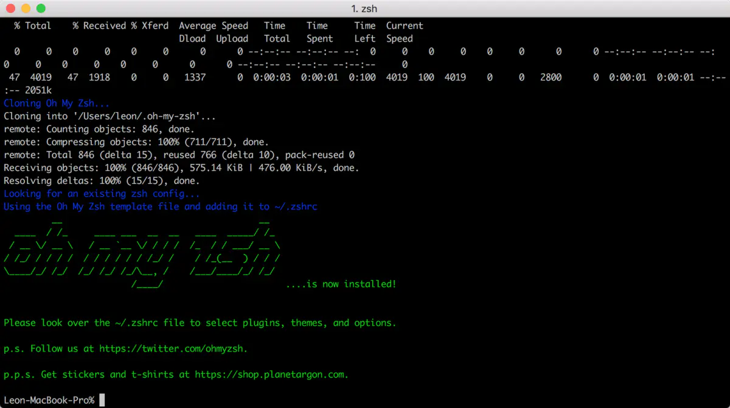Select the "remote: Counting objects: 846, done." line

pos(99,129)
